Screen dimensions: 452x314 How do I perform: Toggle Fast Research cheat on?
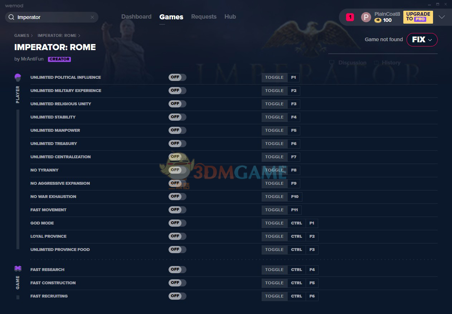177,270
